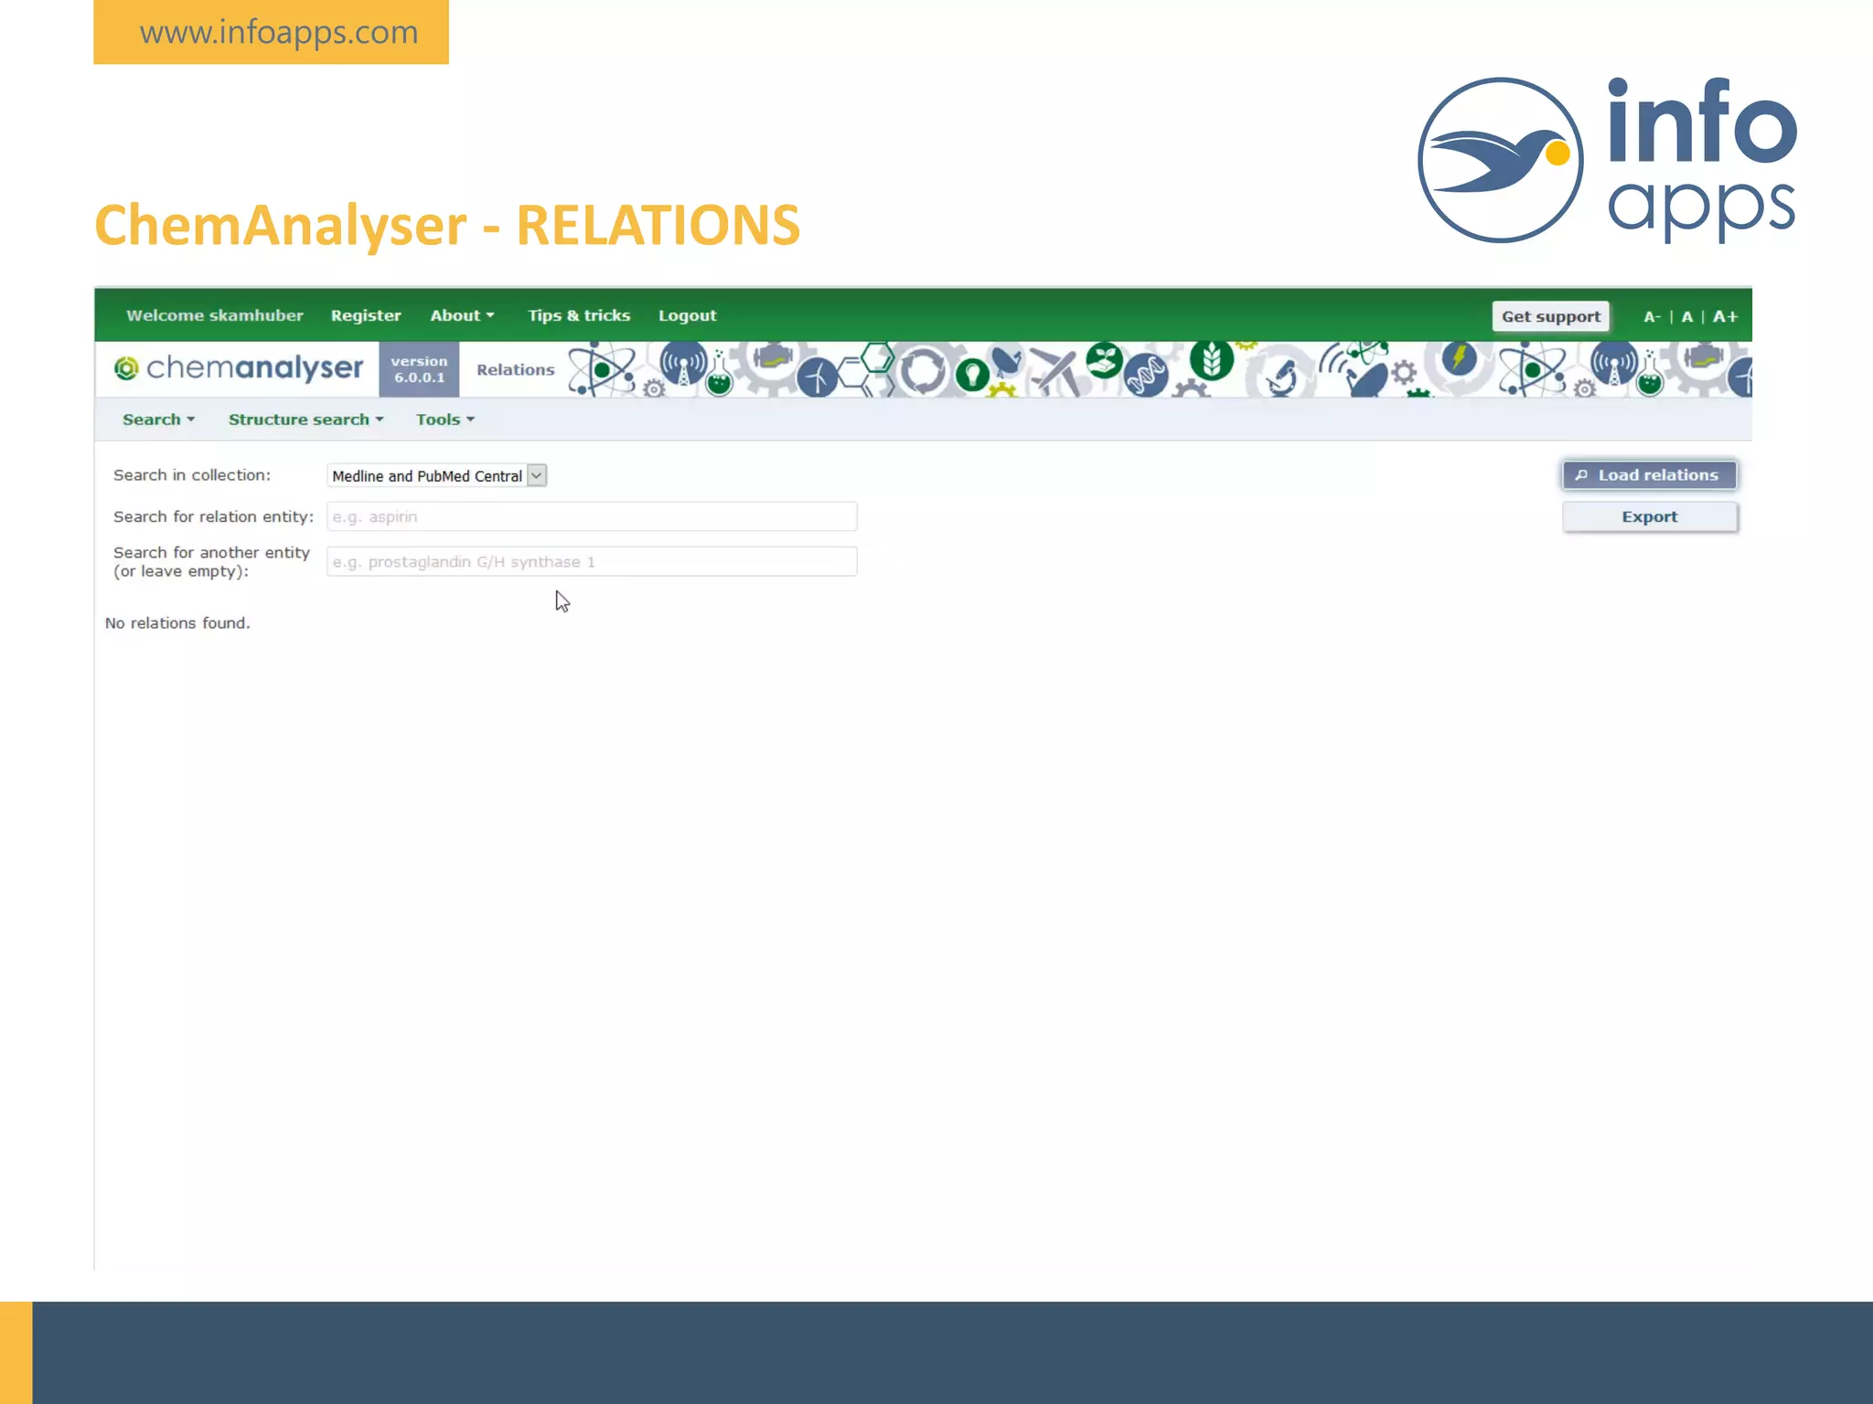Click the infoapps bird logo
The height and width of the screenshot is (1404, 1873).
(x=1500, y=160)
